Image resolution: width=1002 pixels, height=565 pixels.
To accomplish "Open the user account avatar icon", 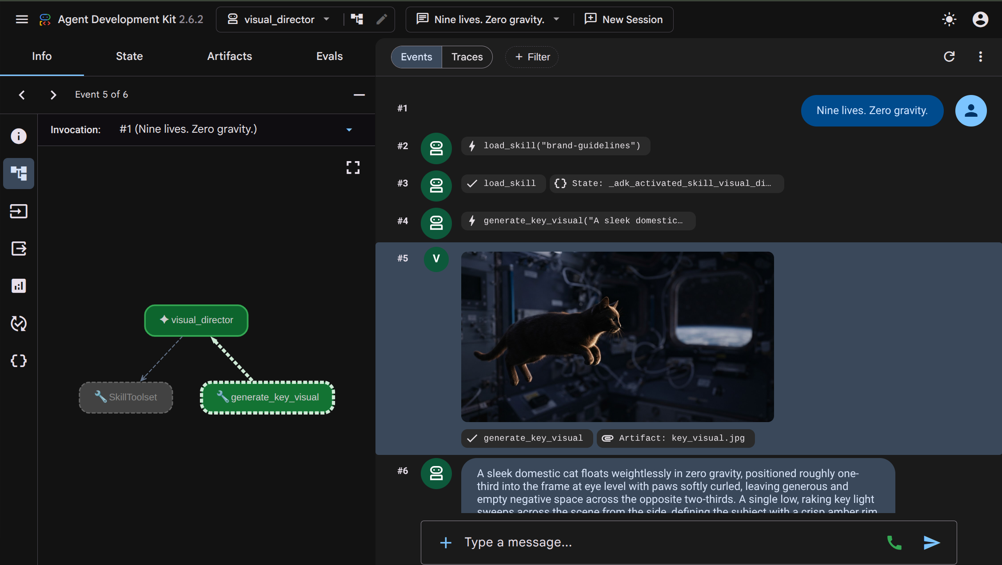I will [x=980, y=20].
